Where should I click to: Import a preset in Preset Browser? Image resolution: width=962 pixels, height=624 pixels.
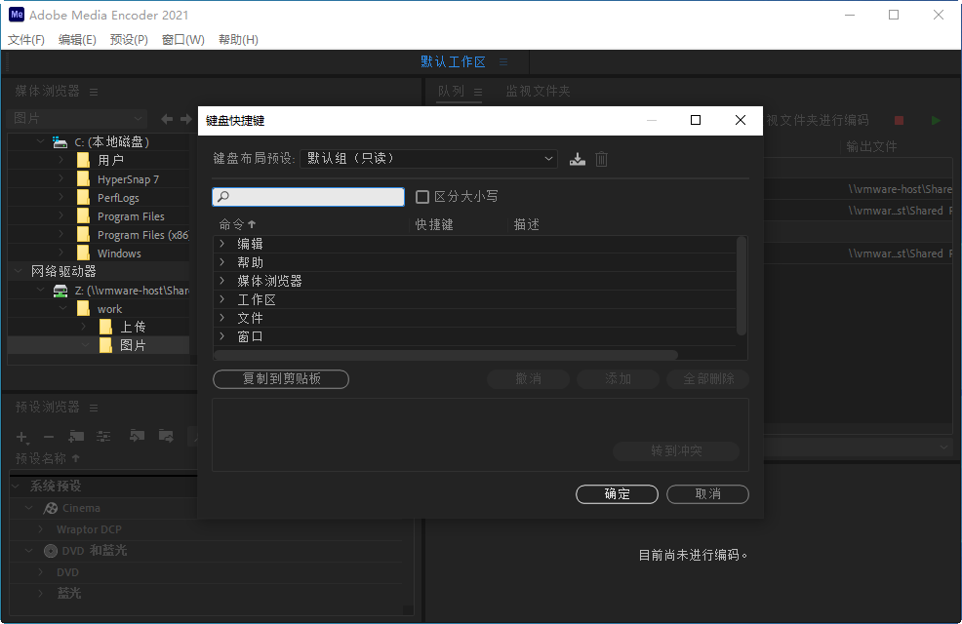pyautogui.click(x=136, y=436)
